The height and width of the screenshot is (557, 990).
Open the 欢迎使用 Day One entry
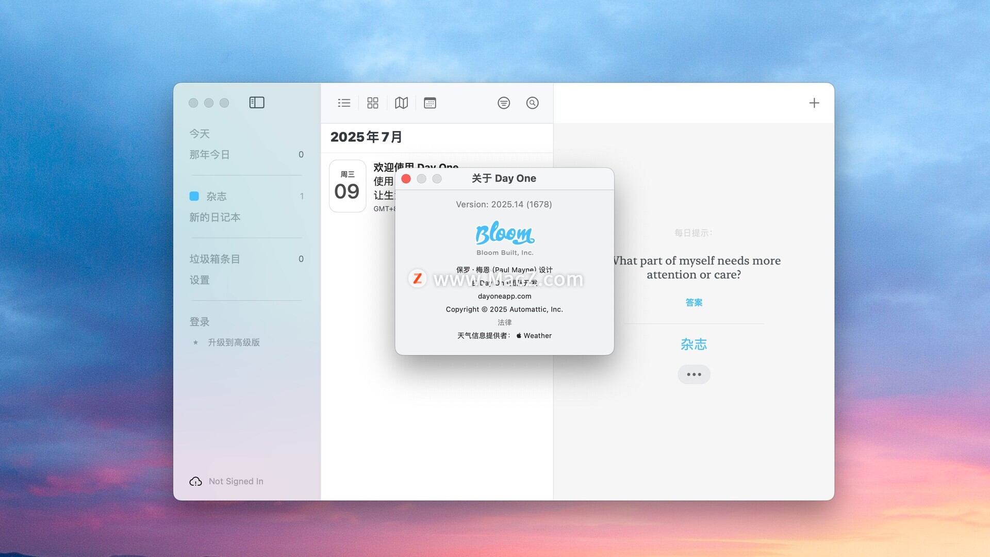[x=416, y=167]
